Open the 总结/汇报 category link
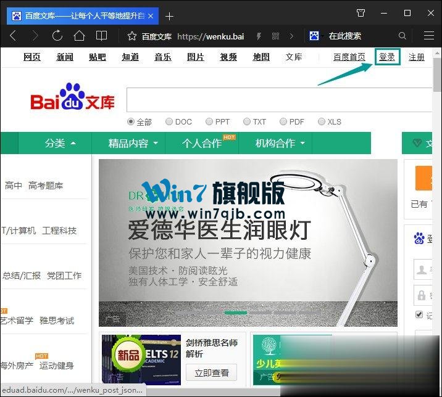This screenshot has height=397, width=442. [x=22, y=276]
